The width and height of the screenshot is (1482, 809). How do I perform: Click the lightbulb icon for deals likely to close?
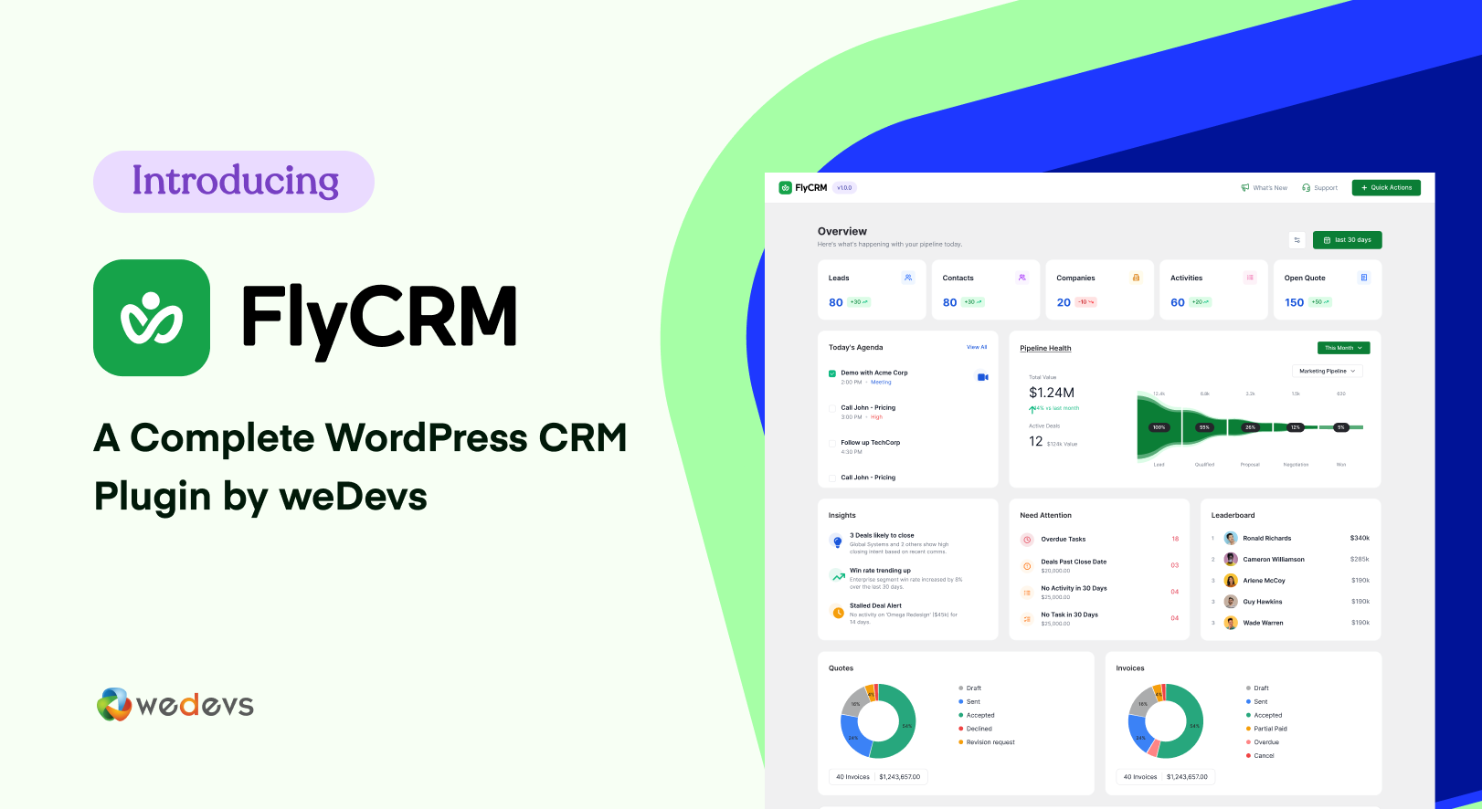837,541
